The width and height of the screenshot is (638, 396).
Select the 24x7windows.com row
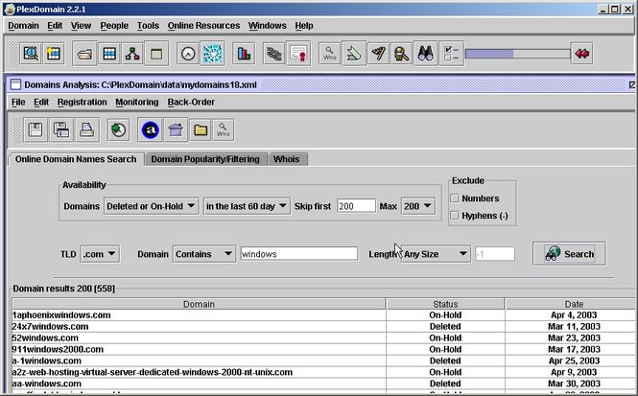323,326
